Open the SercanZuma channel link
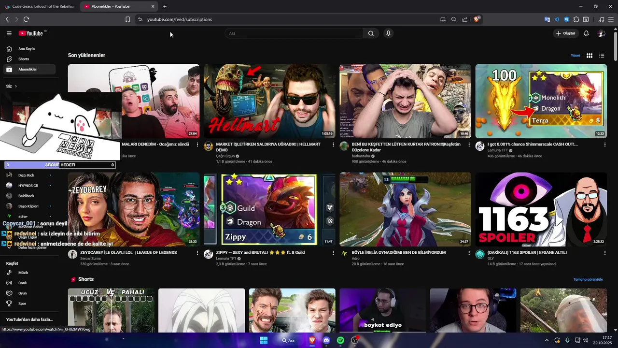This screenshot has height=348, width=618. pyautogui.click(x=90, y=259)
